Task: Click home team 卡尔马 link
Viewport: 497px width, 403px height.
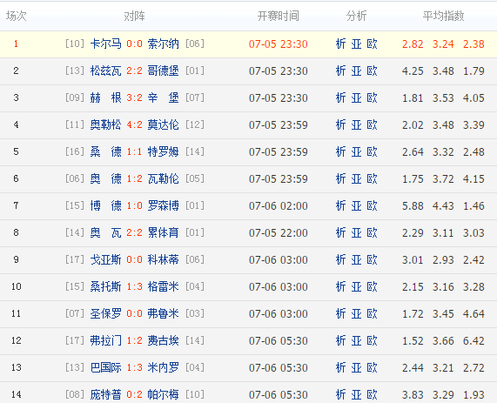Action: pos(105,44)
